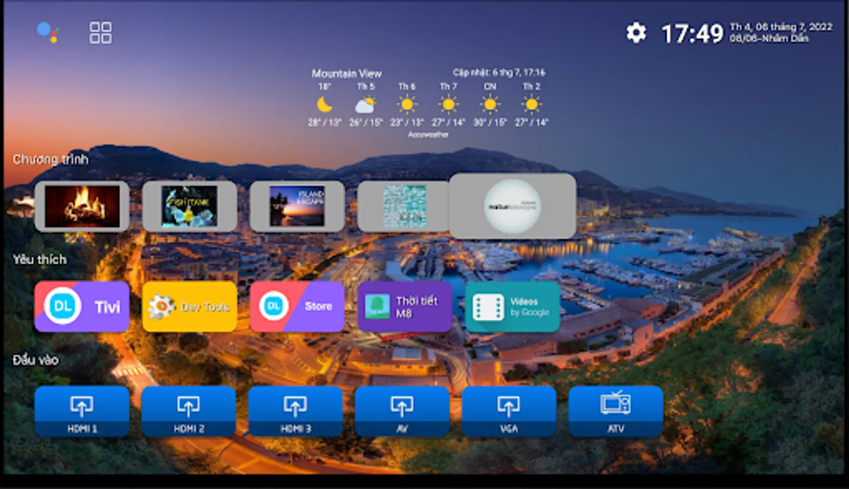Launch the Thời tiết M8 weather app

point(404,306)
